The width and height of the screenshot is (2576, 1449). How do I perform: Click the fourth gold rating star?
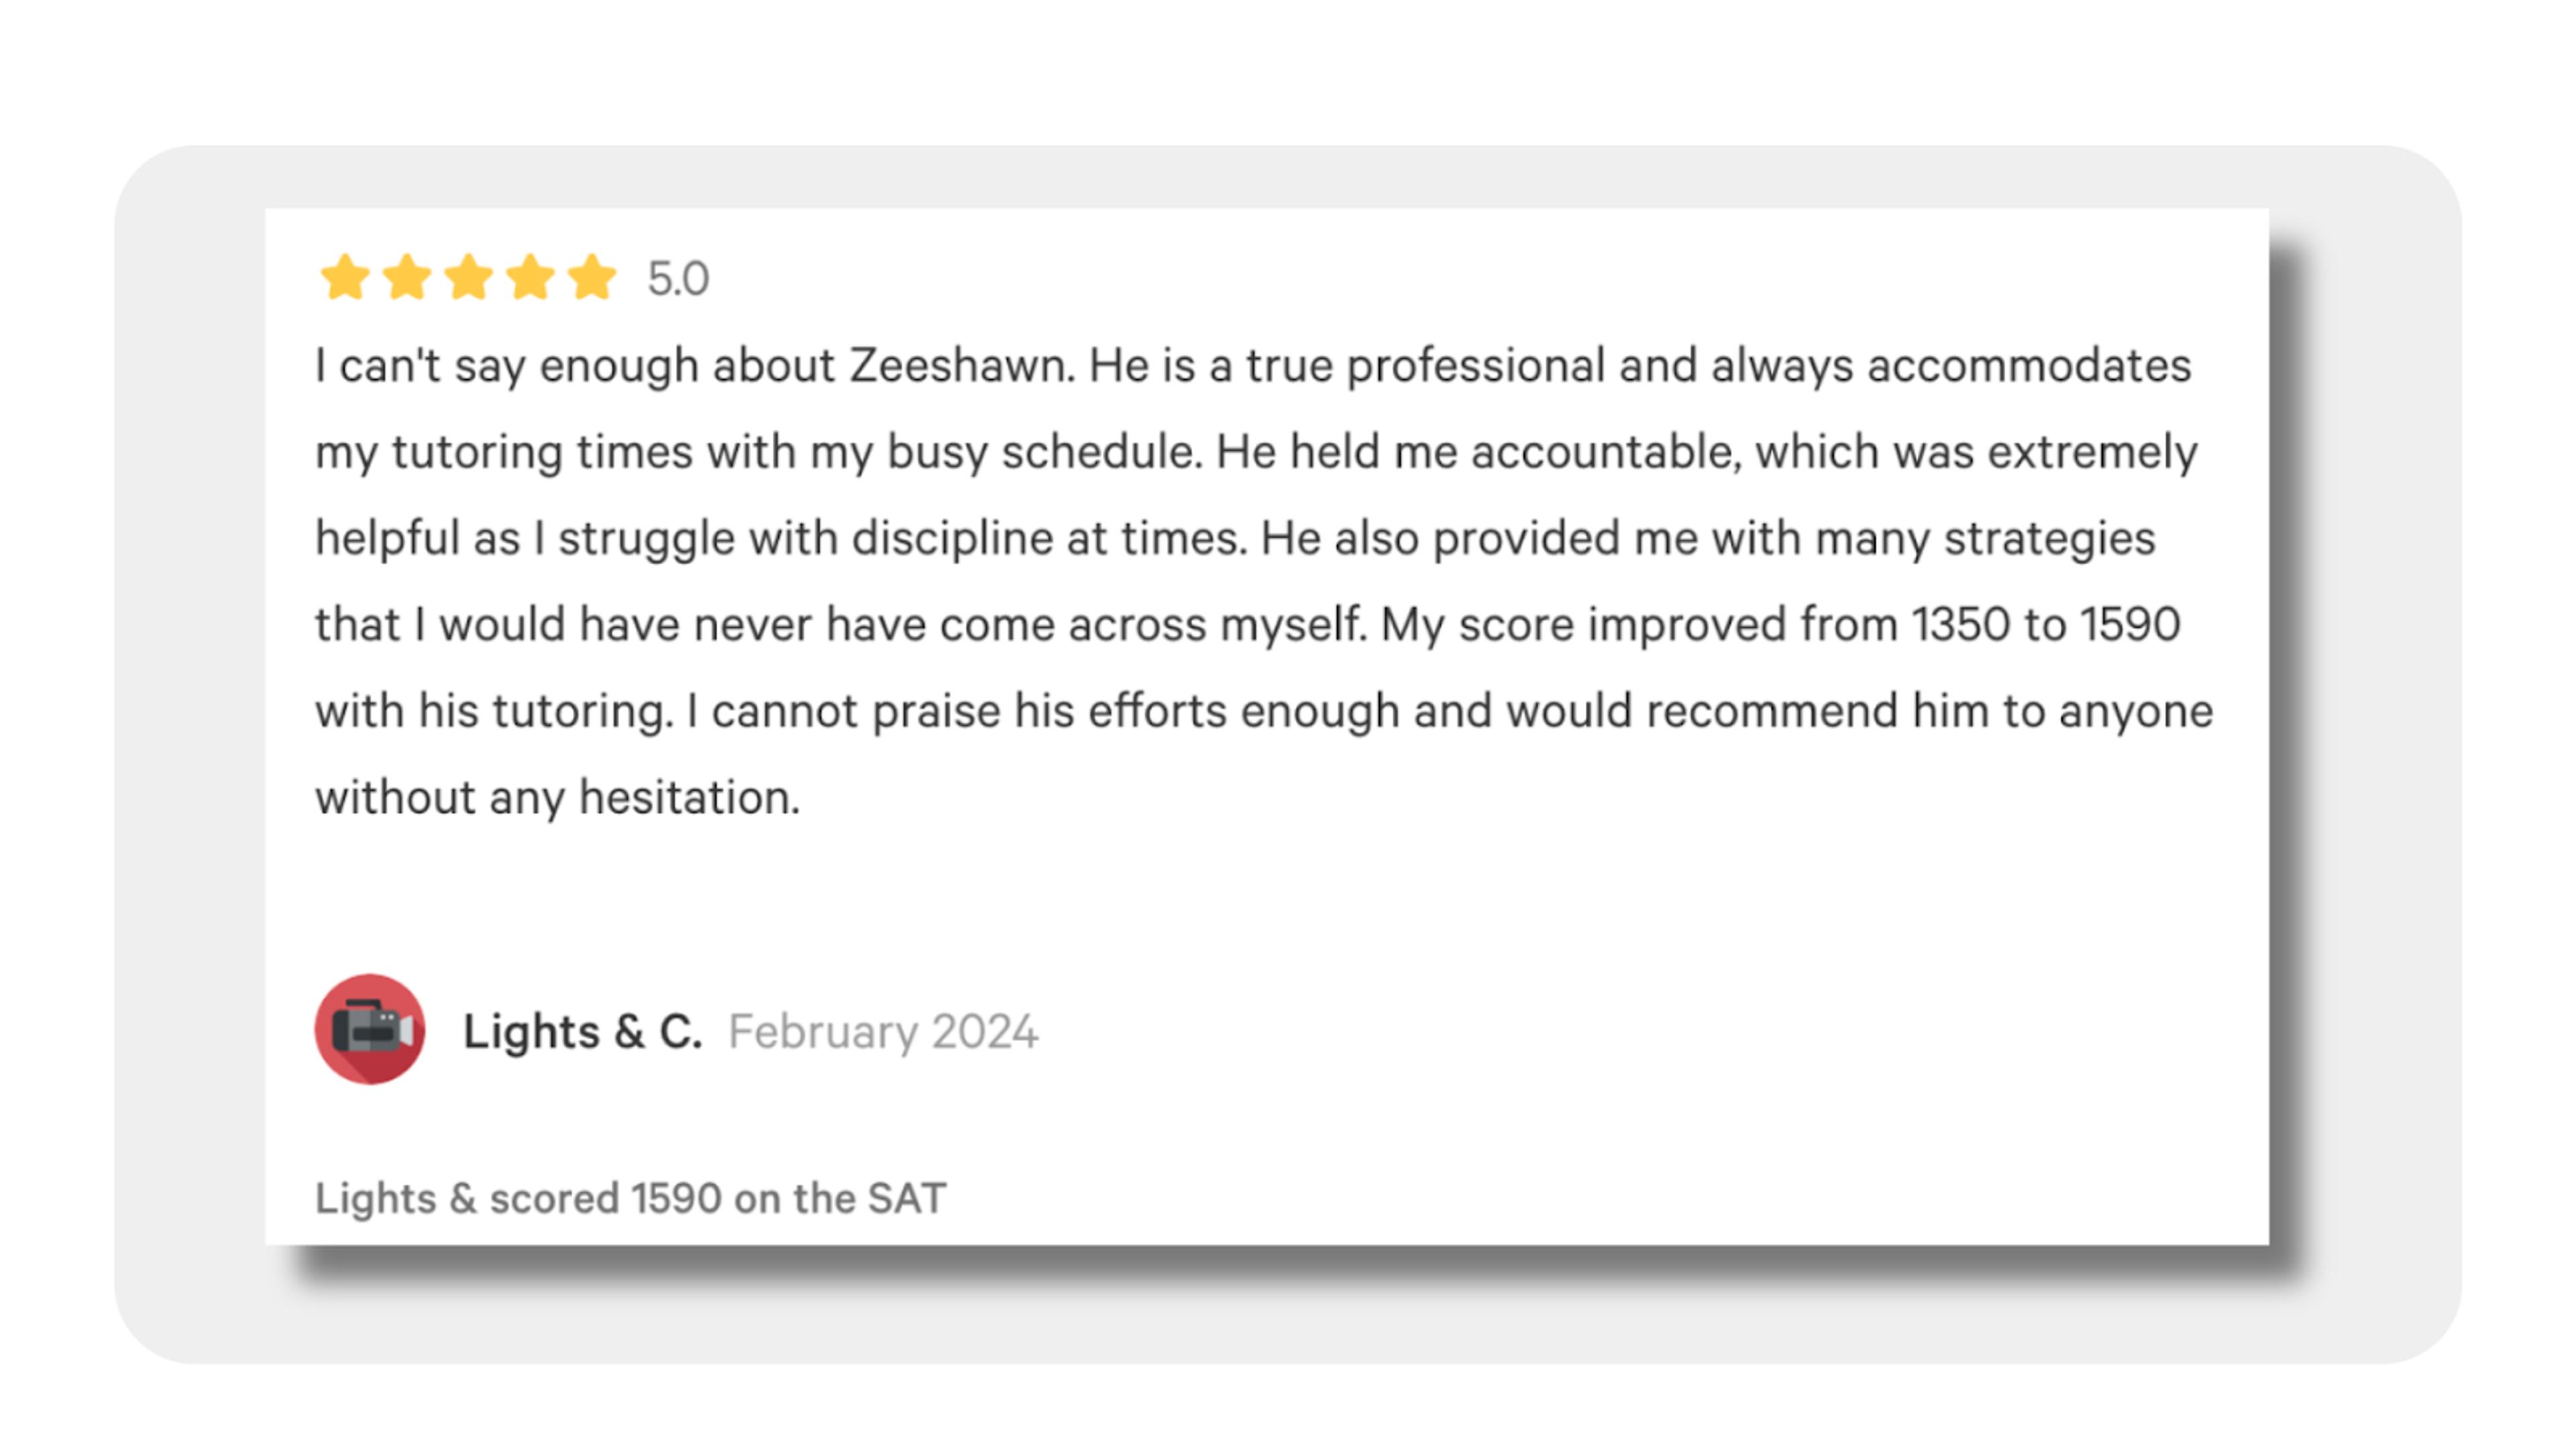point(531,277)
